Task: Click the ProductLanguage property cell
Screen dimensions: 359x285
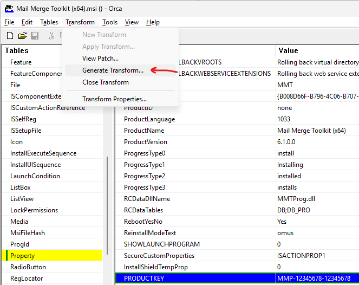Action: click(x=195, y=119)
